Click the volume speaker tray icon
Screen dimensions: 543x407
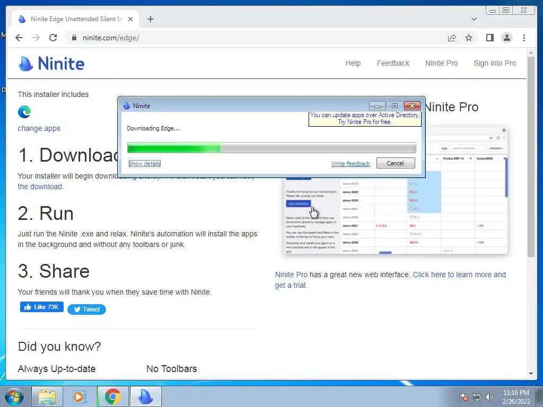[x=489, y=396]
